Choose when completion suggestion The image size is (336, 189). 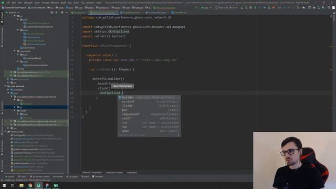[149, 131]
